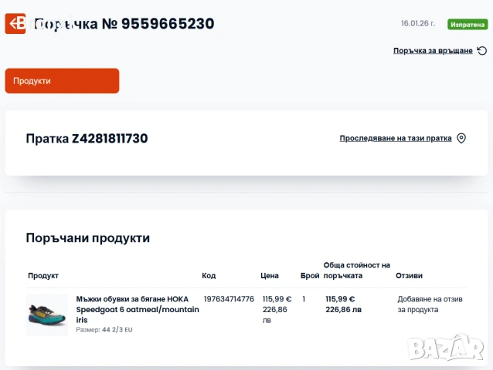Open the HOKA Speedgoat 6 product title

click(x=138, y=309)
